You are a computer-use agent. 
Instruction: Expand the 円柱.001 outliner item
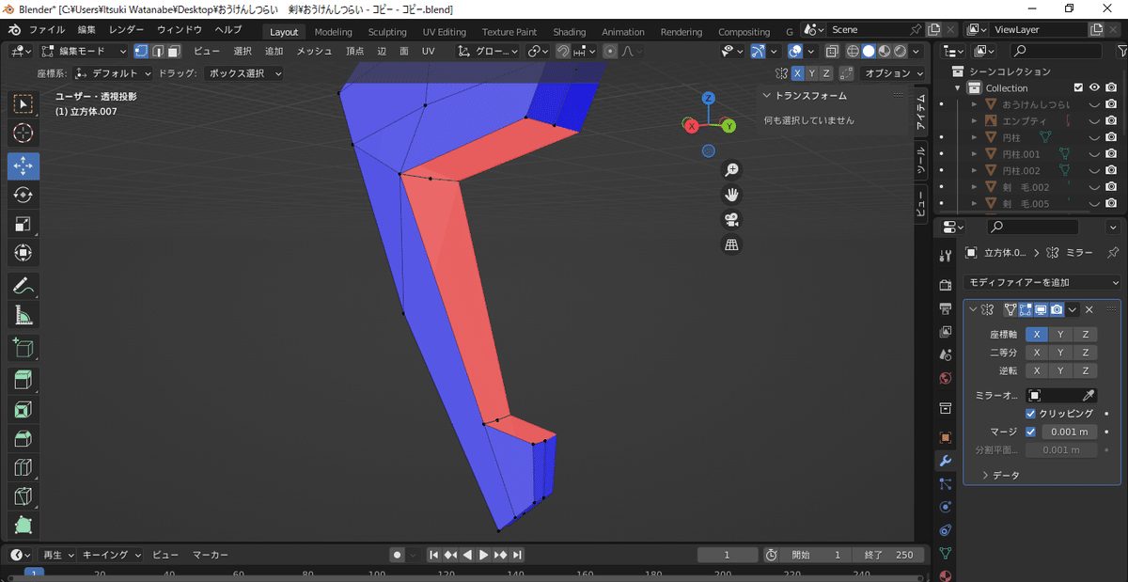tap(975, 154)
